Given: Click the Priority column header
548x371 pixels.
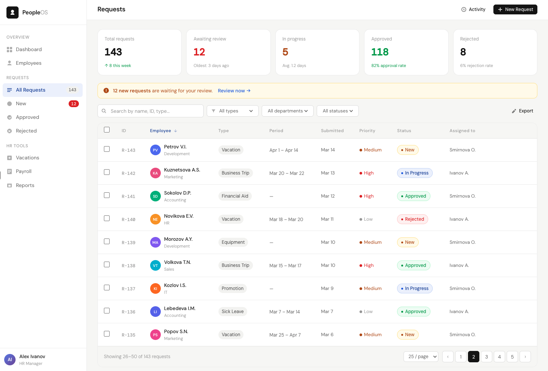Looking at the screenshot, I should coord(367,131).
